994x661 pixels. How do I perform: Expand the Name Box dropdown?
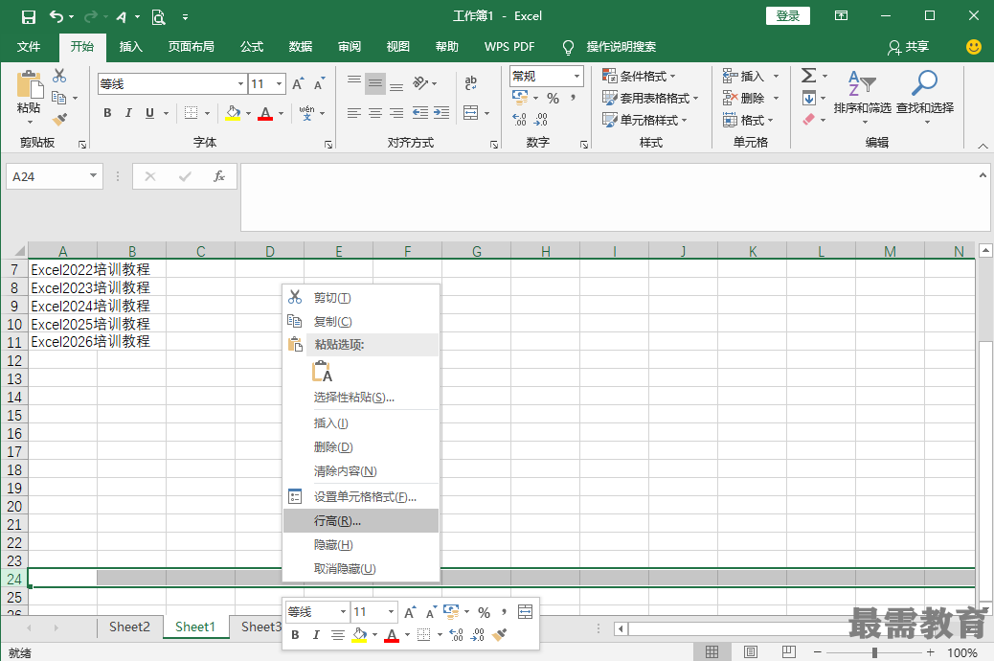click(93, 175)
